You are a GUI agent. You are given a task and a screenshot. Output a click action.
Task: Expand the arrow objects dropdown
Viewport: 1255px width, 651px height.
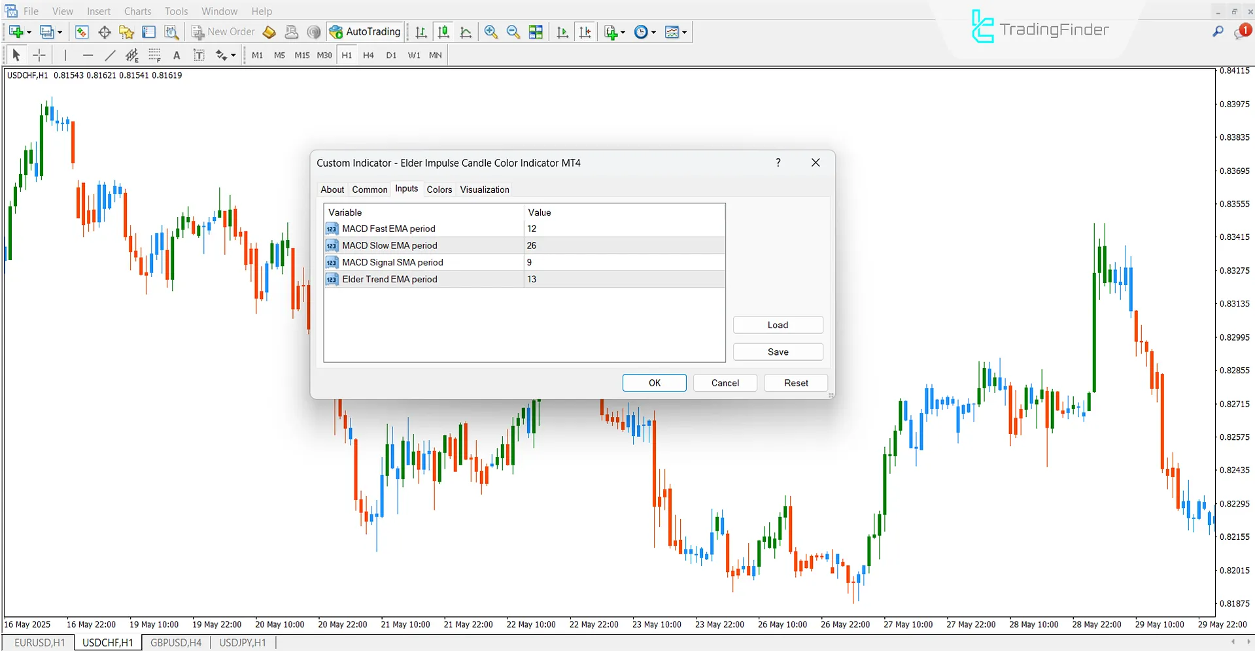pyautogui.click(x=233, y=55)
